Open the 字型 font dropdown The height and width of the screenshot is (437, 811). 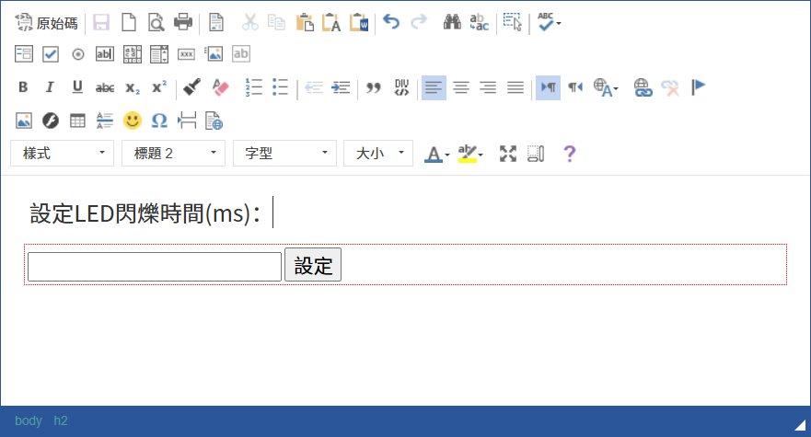[284, 154]
